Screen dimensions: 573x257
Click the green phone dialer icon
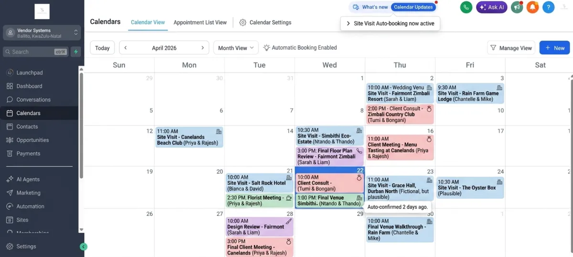(x=466, y=7)
